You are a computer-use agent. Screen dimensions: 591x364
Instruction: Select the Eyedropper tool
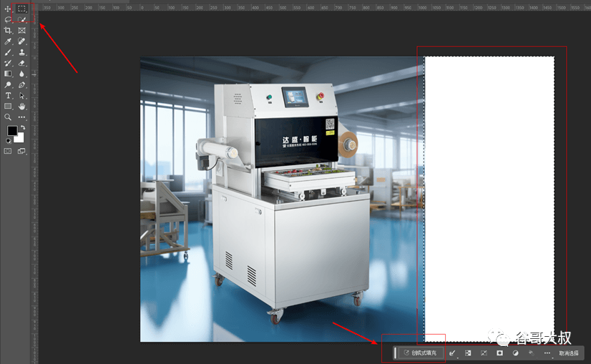pos(8,41)
